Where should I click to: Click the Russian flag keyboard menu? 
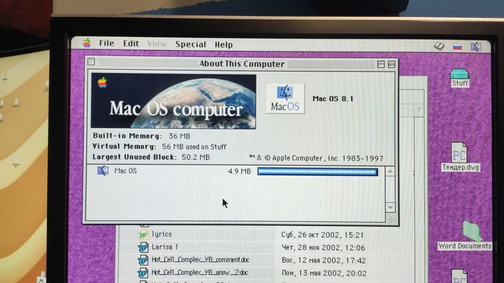(x=457, y=47)
